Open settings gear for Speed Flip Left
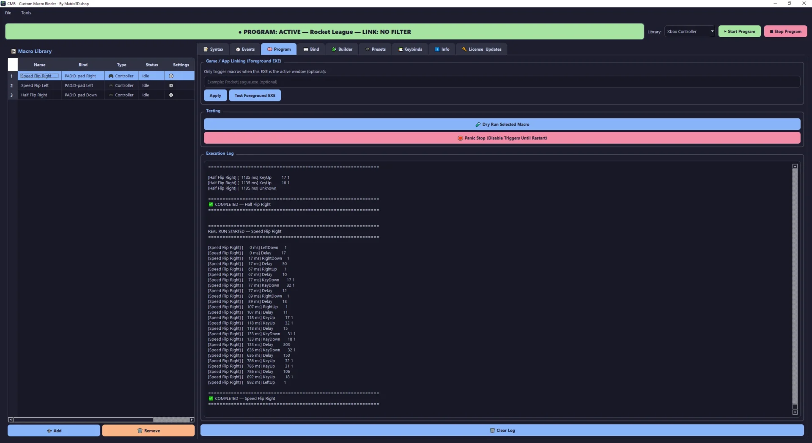The width and height of the screenshot is (812, 443). [x=171, y=85]
